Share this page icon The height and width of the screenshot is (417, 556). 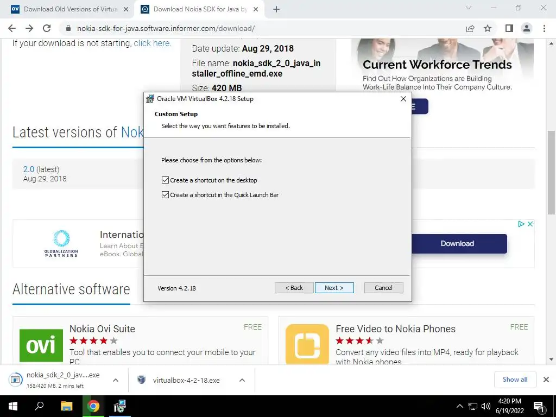470,28
